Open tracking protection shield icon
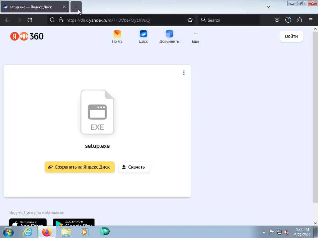 tap(52, 20)
